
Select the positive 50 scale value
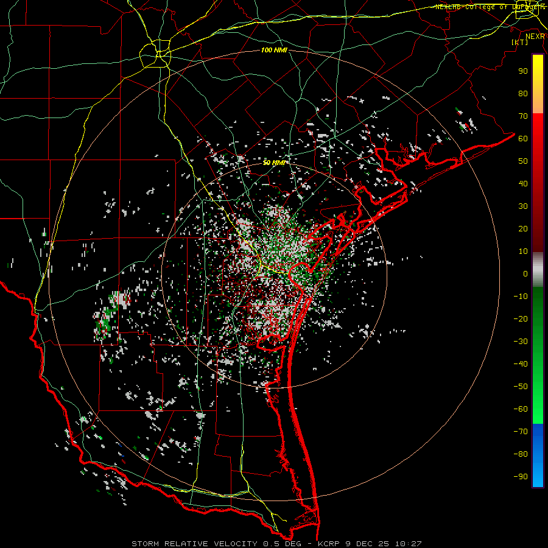(x=523, y=161)
